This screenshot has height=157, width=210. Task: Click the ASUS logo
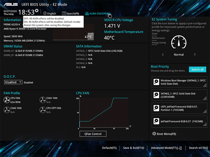11,4
